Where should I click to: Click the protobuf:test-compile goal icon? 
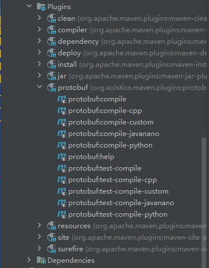[62, 168]
